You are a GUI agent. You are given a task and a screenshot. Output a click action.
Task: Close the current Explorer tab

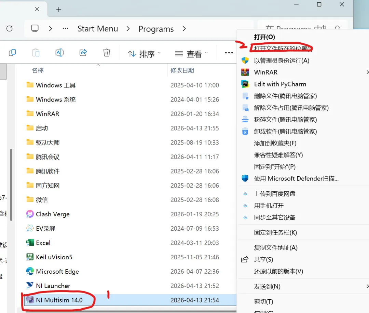37,9
